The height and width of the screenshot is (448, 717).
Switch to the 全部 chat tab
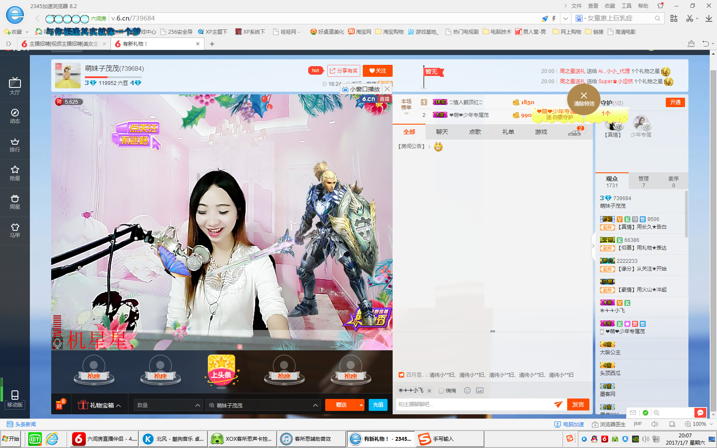point(409,132)
